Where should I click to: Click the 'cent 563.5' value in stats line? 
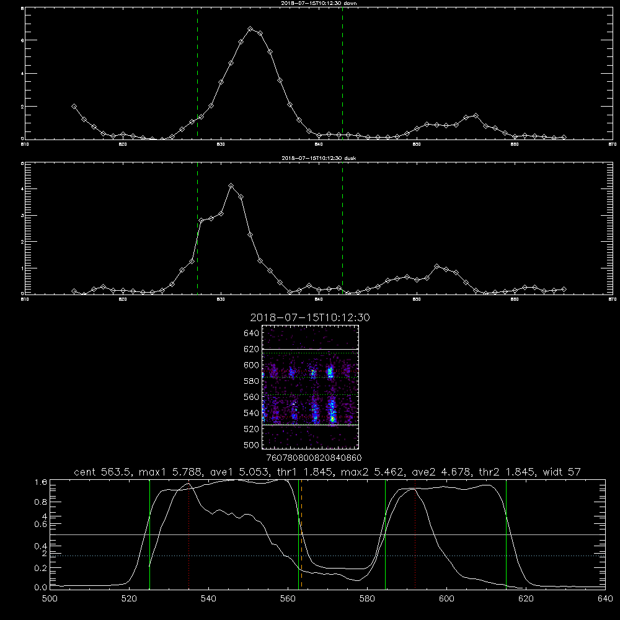point(102,472)
